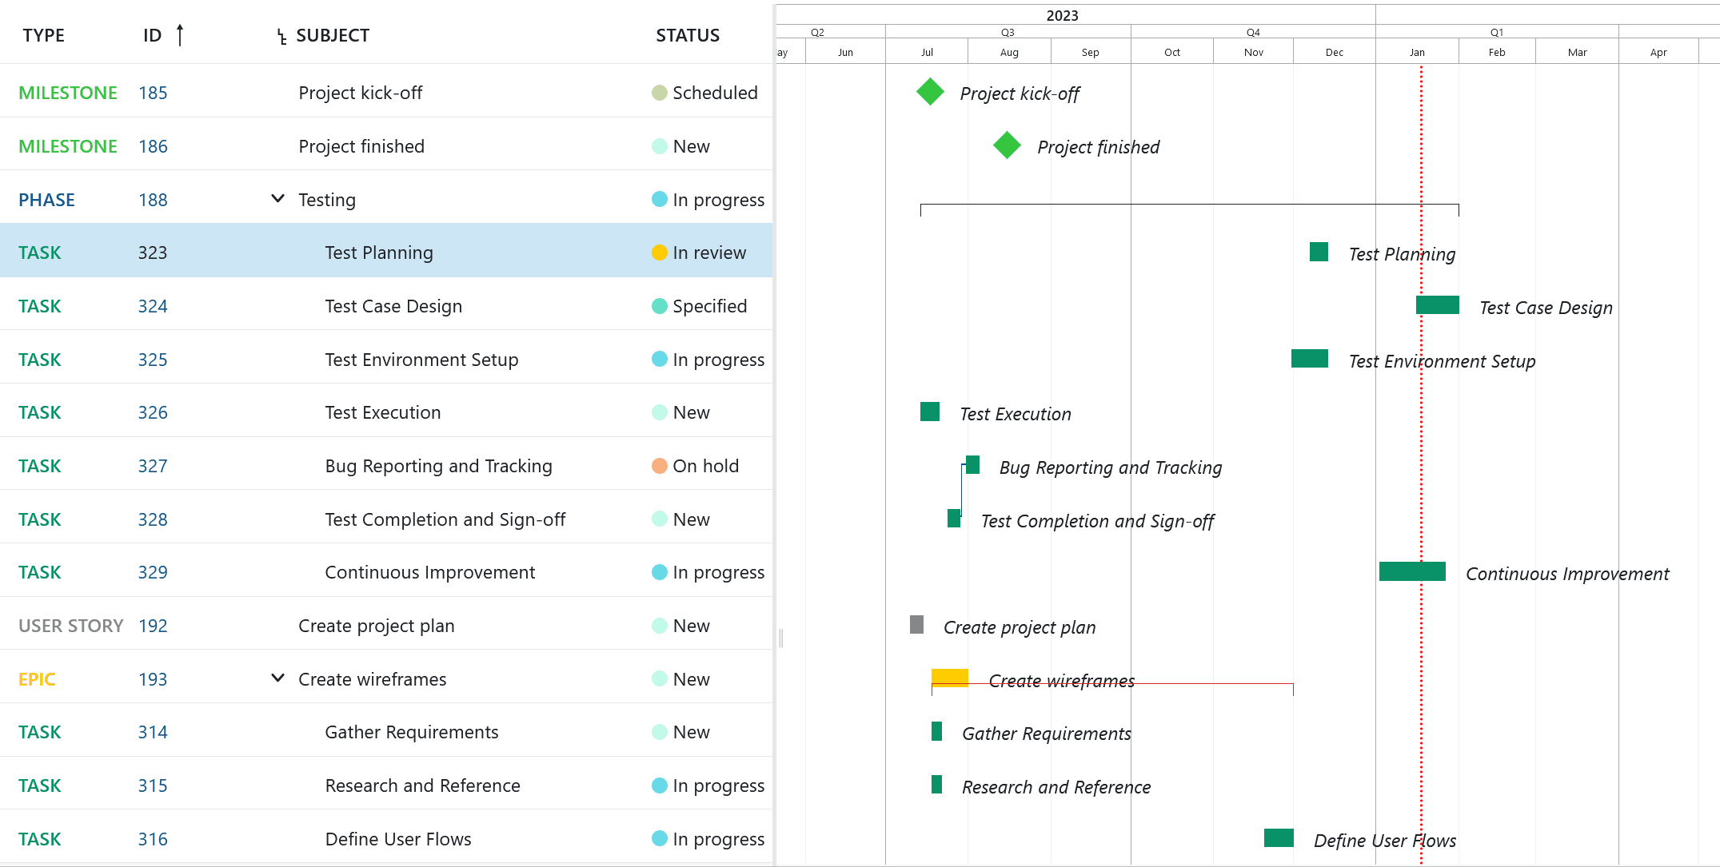This screenshot has width=1720, height=867.
Task: Open work package 324 via its ID link
Action: (x=153, y=305)
